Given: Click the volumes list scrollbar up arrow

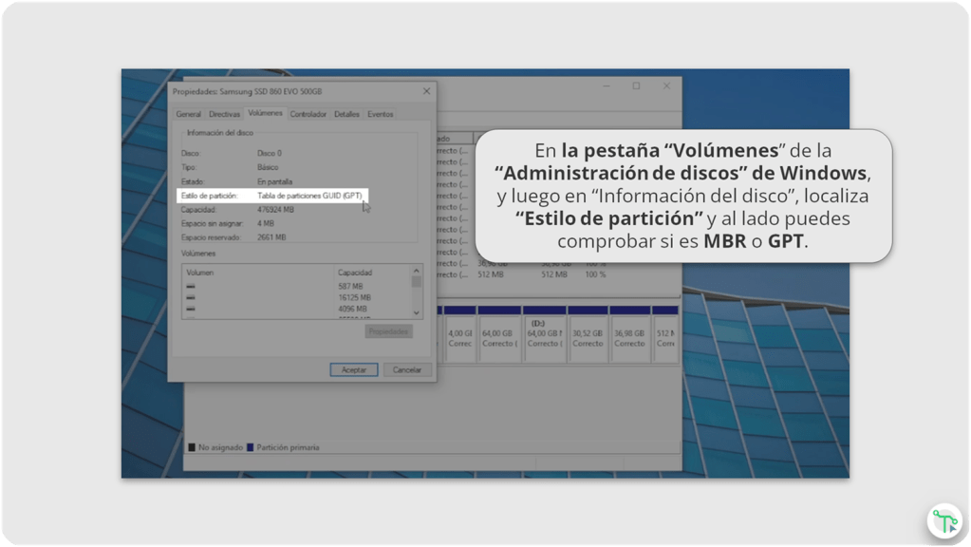Looking at the screenshot, I should 416,269.
